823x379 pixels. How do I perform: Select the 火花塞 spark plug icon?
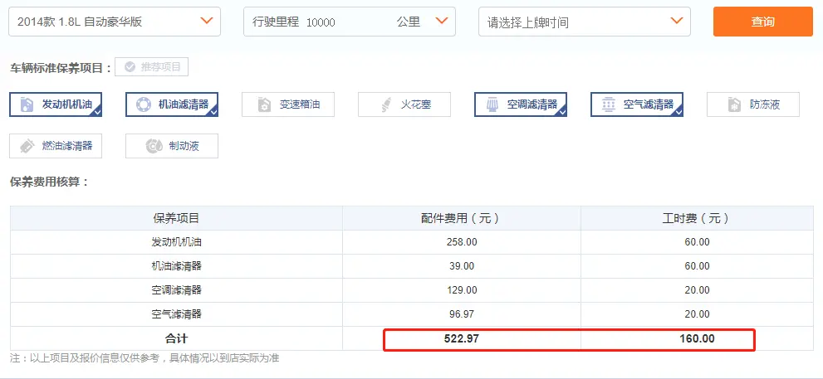pyautogui.click(x=385, y=104)
